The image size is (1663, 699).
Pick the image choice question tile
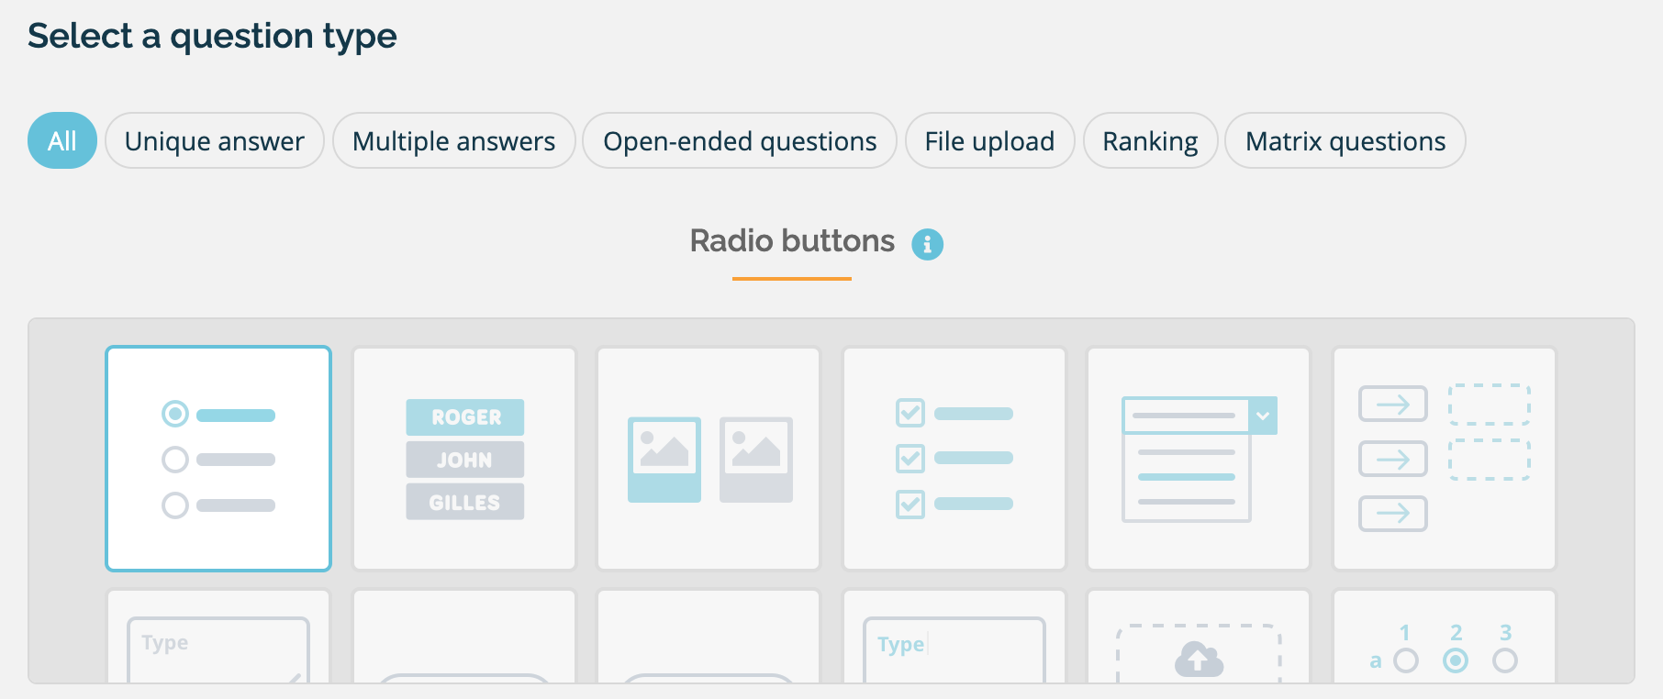[x=709, y=459]
